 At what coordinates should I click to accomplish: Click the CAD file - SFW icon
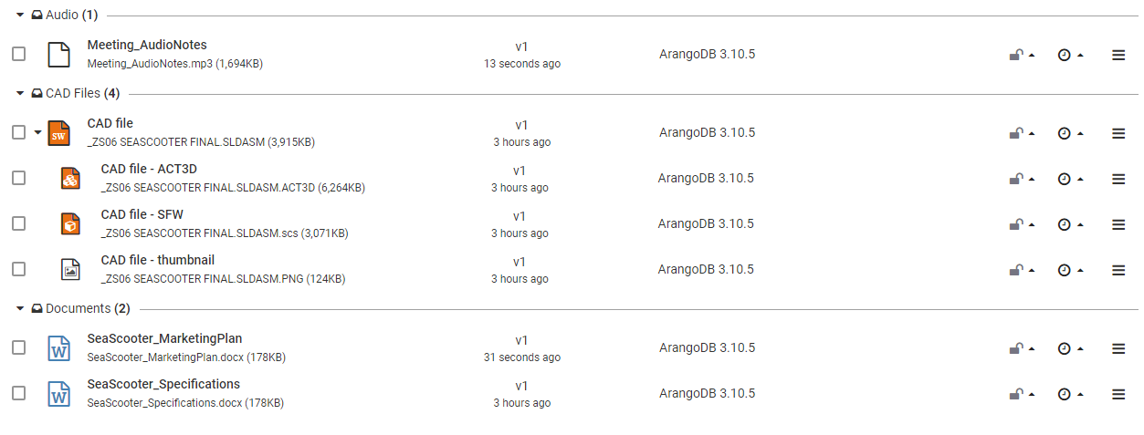[x=70, y=223]
